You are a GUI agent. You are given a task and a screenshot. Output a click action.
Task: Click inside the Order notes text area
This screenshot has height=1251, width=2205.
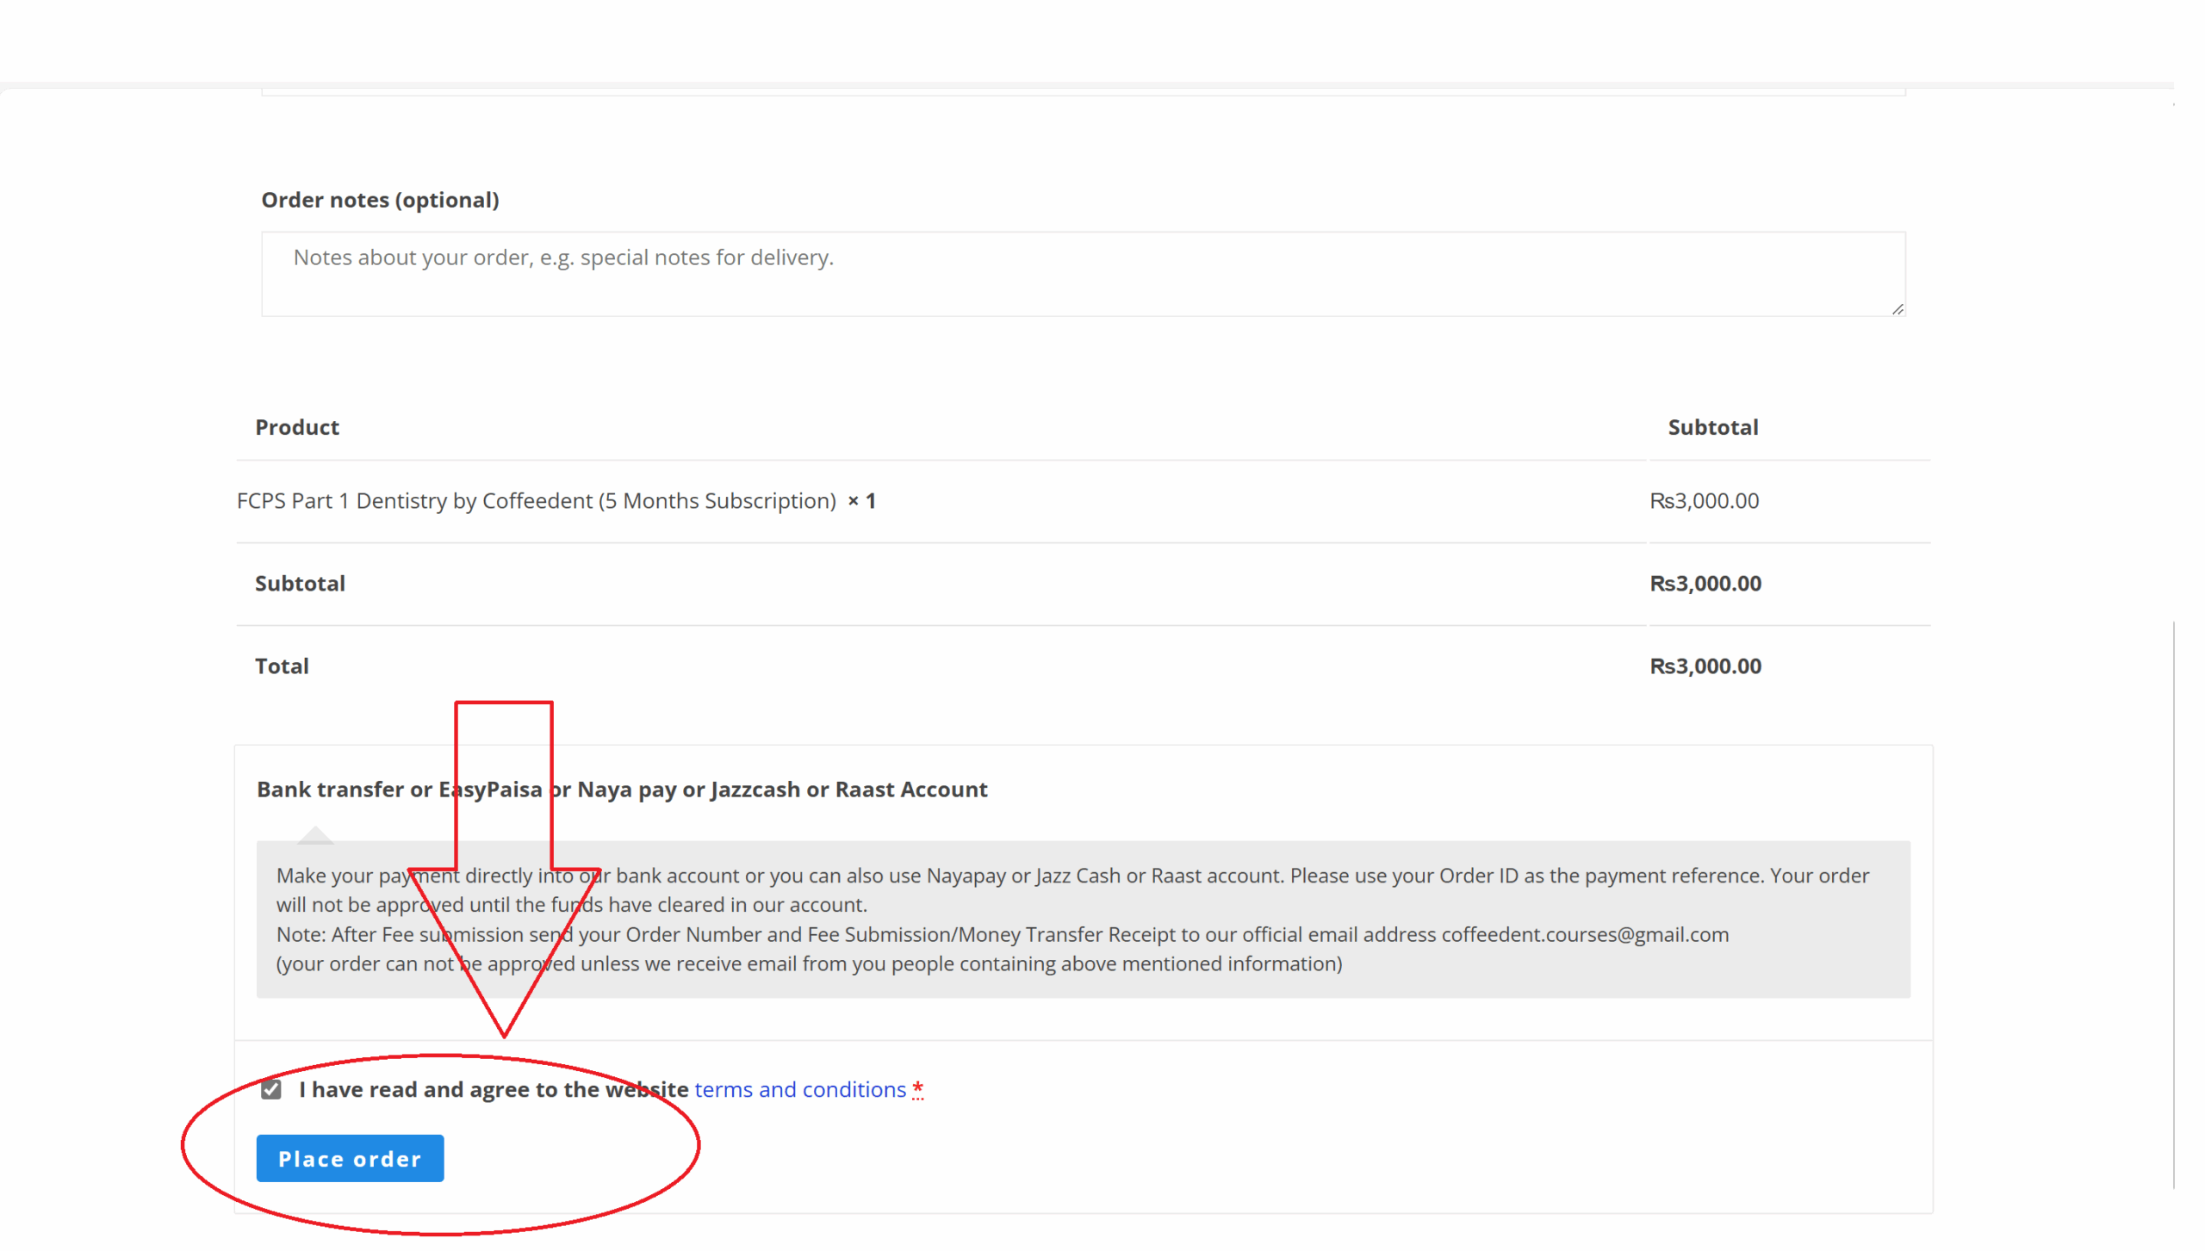[x=1083, y=274]
